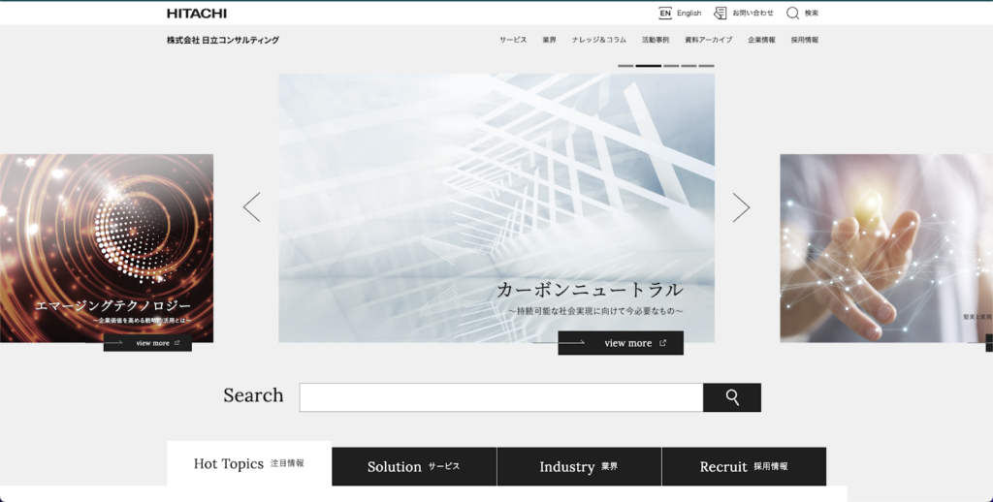
Task: Click view more on エマージングテクノロジー card
Action: click(147, 343)
